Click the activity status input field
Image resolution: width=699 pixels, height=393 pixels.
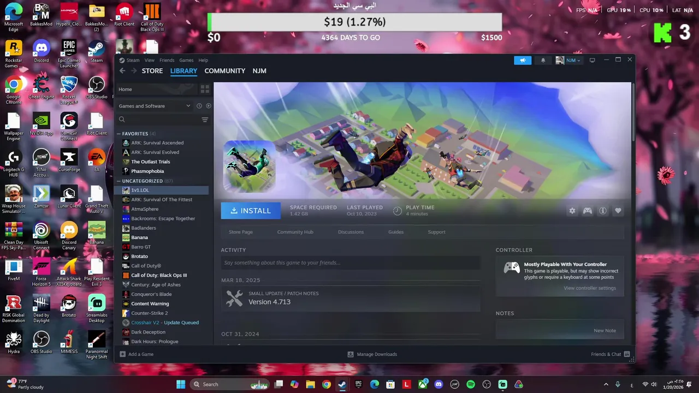coord(351,263)
